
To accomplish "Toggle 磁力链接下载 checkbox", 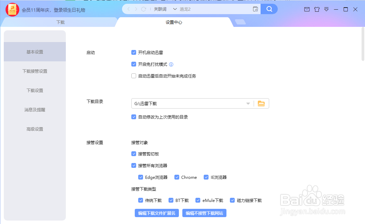I will (x=232, y=200).
